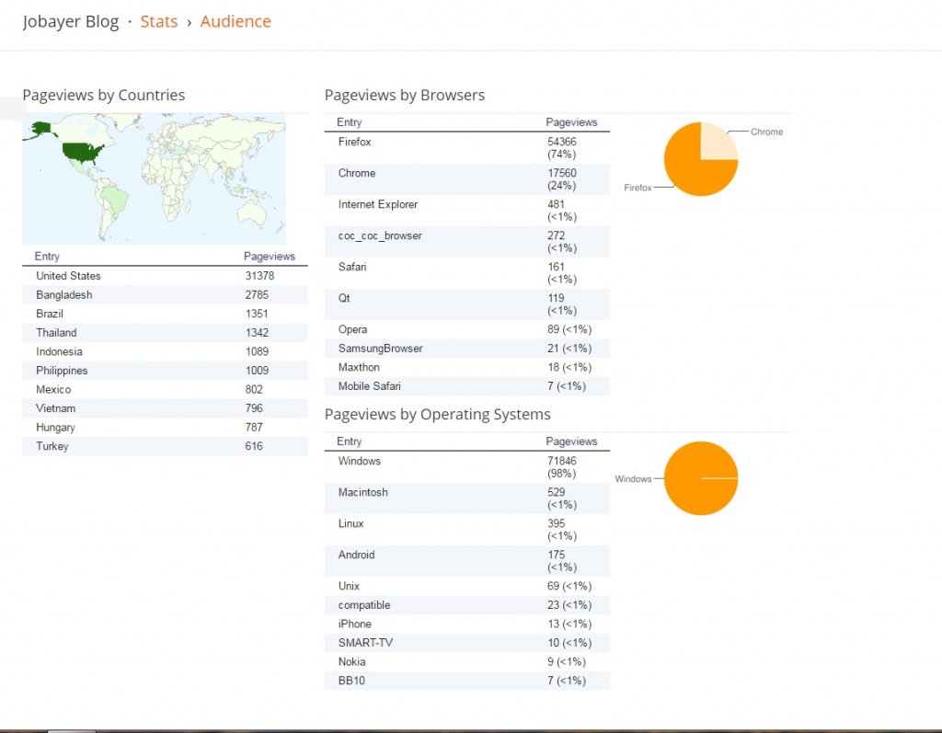Click the SMART-TV entry in operating systems

(x=365, y=643)
